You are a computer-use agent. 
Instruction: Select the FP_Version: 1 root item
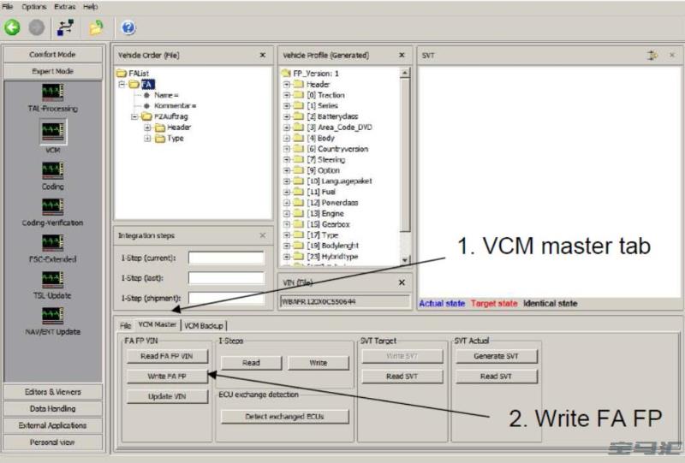[315, 74]
